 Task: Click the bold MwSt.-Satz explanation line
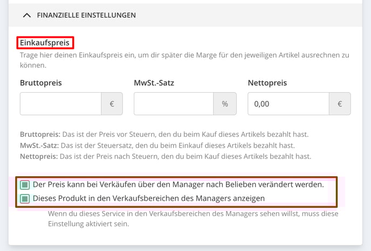157,145
